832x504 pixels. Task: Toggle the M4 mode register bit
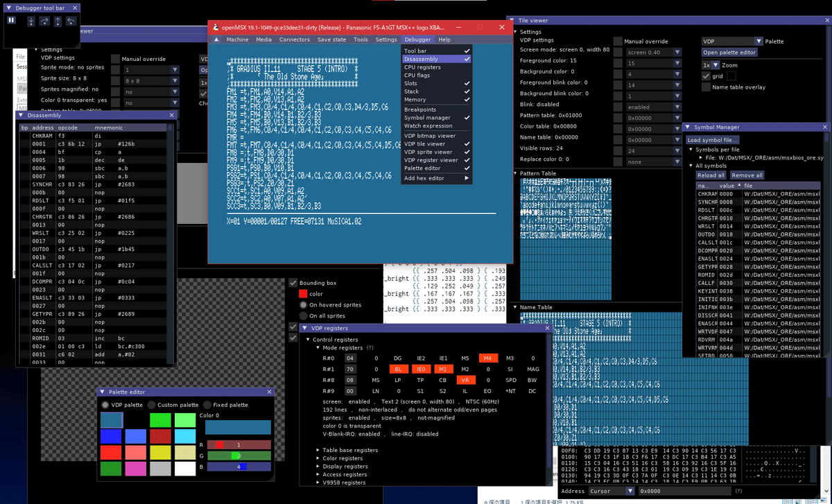(488, 358)
